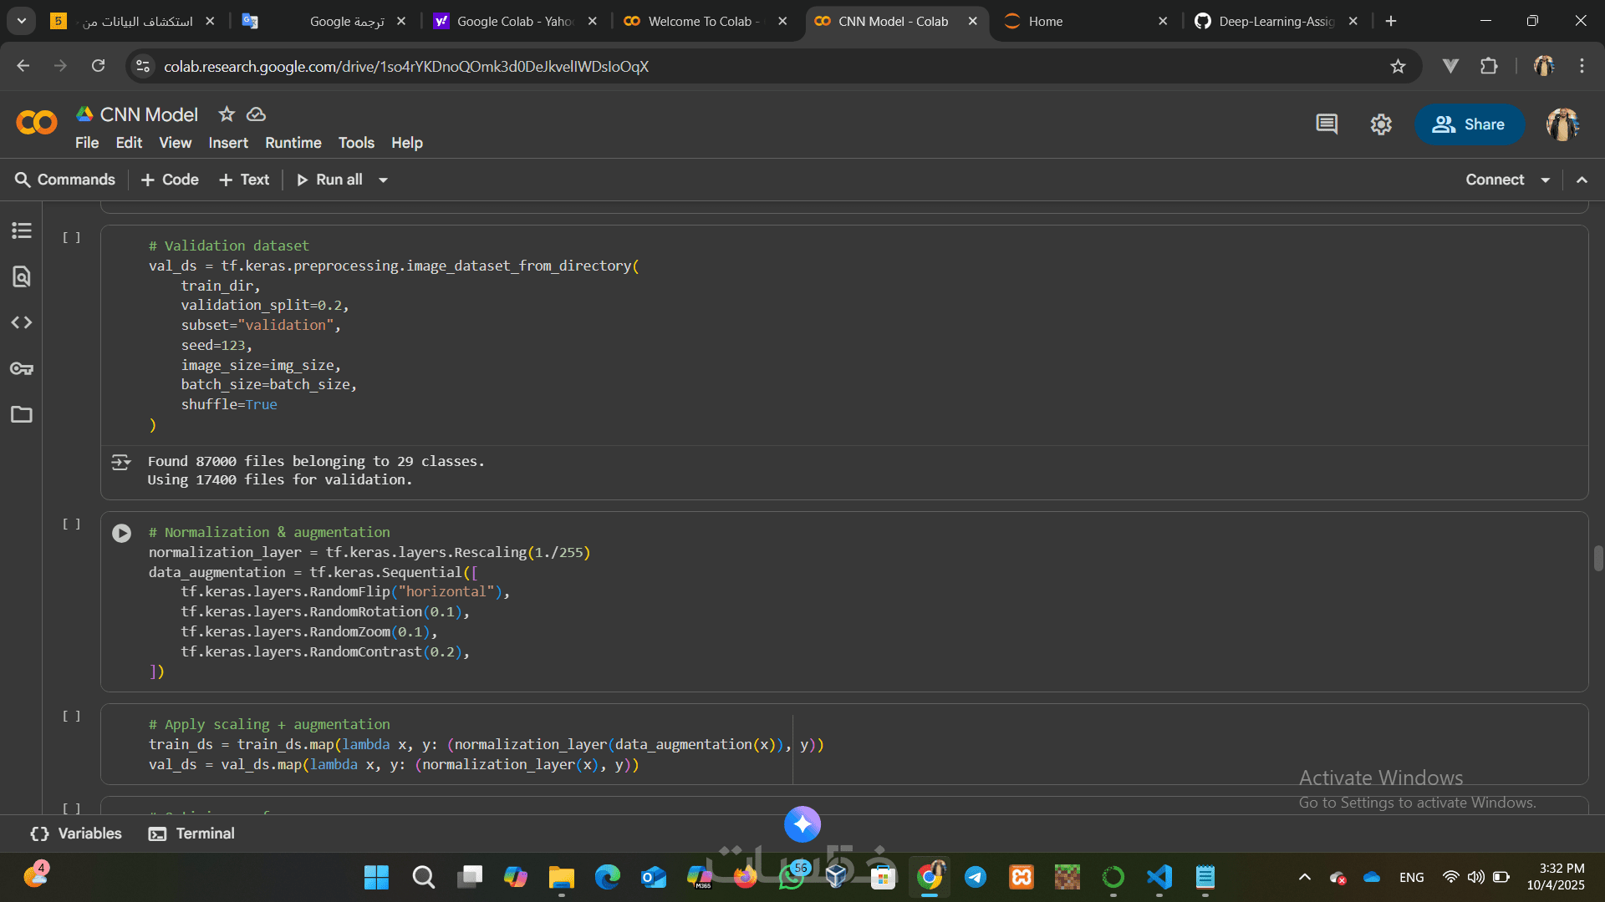Open the comments icon in header

[x=1327, y=124]
